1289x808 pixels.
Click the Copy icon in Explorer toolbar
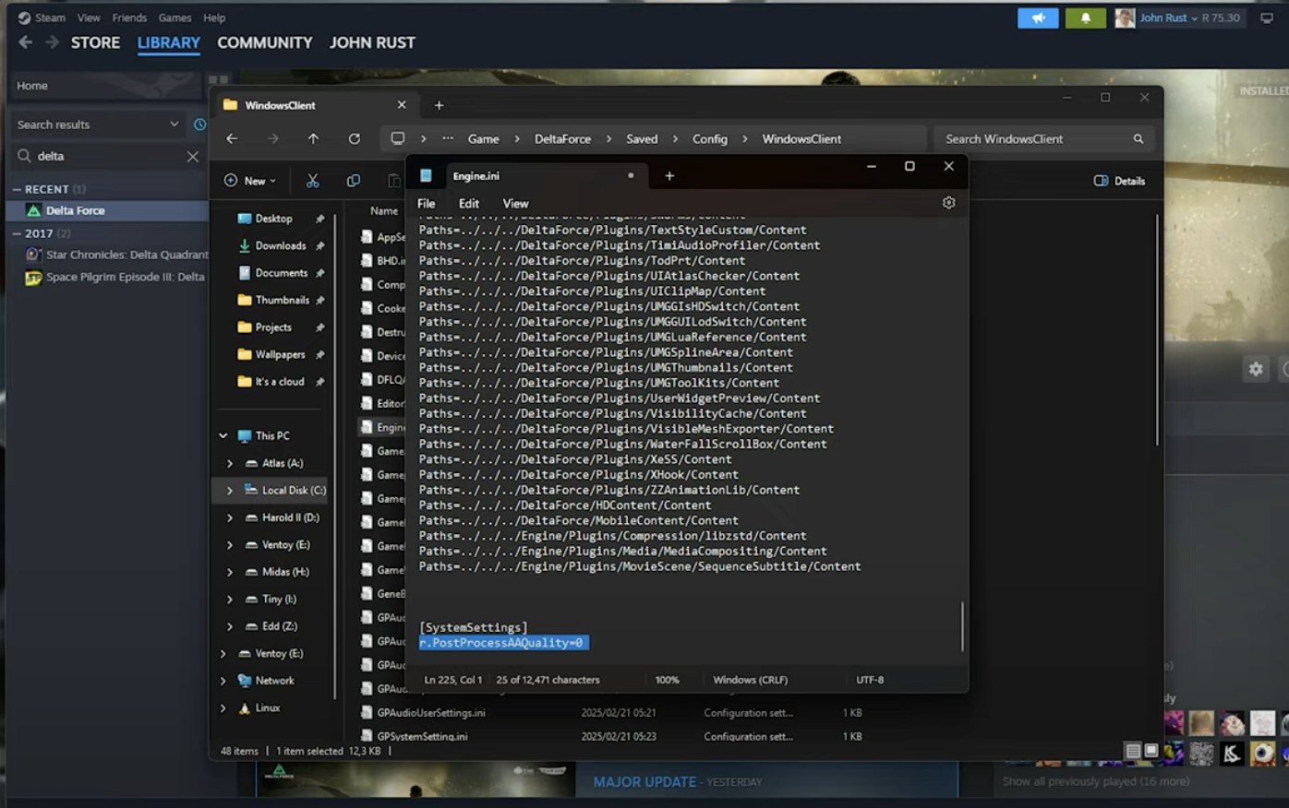(353, 181)
